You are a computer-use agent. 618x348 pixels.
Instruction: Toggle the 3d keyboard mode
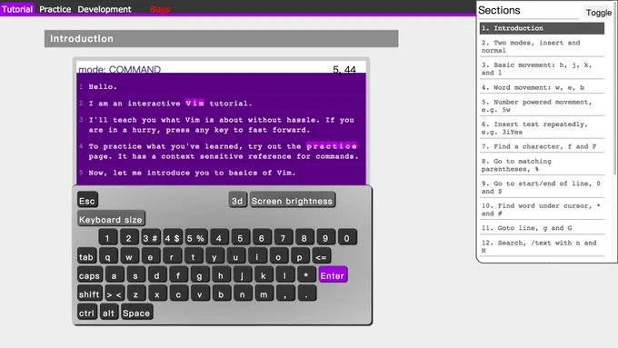point(237,200)
